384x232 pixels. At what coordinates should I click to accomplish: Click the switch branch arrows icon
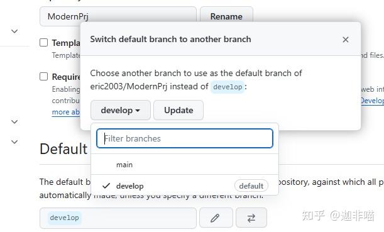[x=251, y=218]
